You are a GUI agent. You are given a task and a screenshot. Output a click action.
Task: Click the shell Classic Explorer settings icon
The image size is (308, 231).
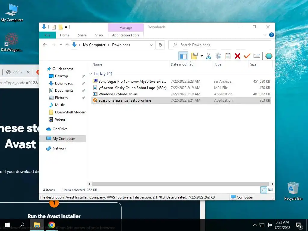269,56
